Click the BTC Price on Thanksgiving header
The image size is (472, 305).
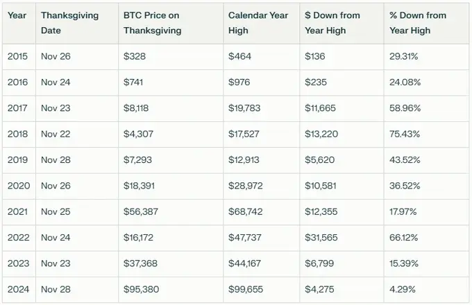[x=152, y=22]
